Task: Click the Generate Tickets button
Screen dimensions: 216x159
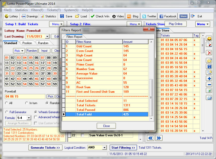Action: (x=45, y=148)
